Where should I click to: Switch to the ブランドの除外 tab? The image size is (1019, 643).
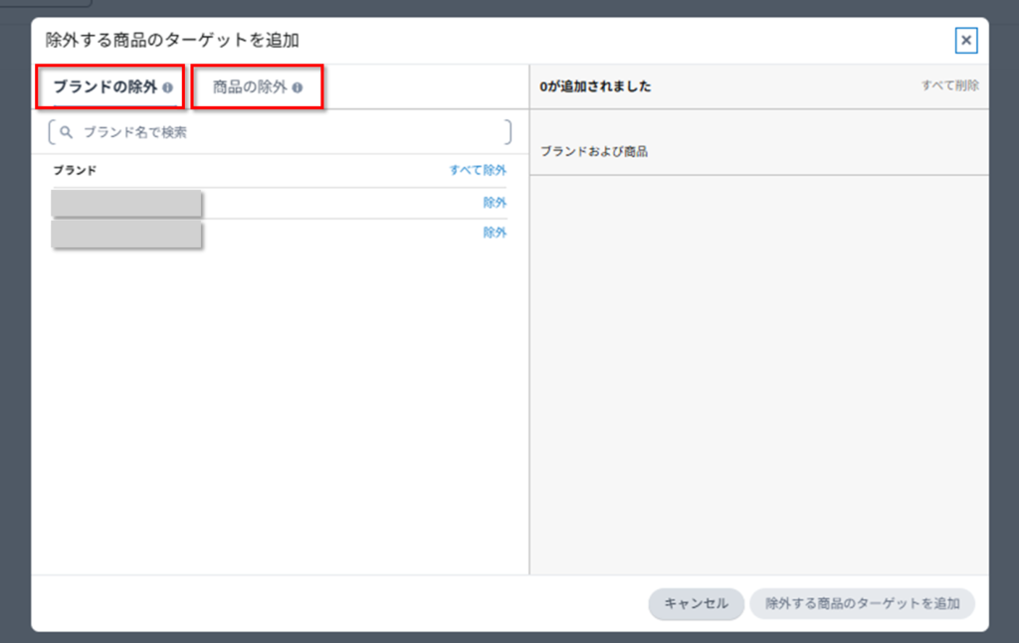point(104,87)
